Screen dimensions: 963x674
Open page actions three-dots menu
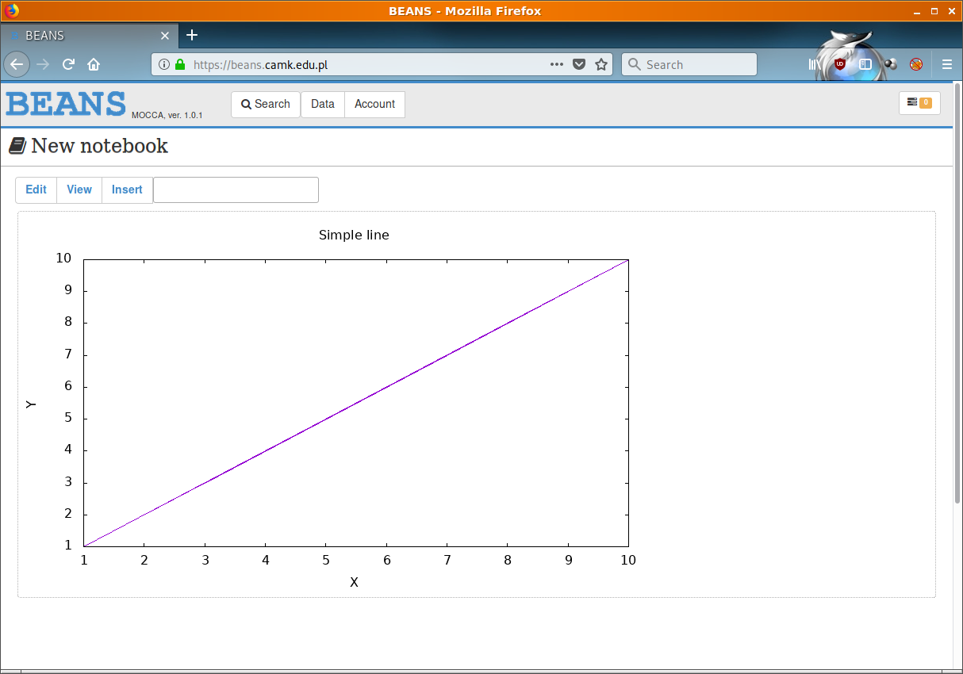557,65
